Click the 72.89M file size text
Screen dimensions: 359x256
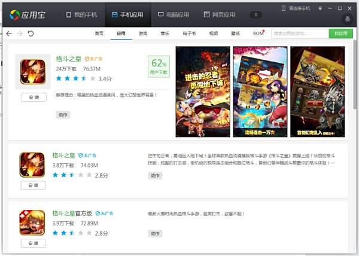(89, 223)
